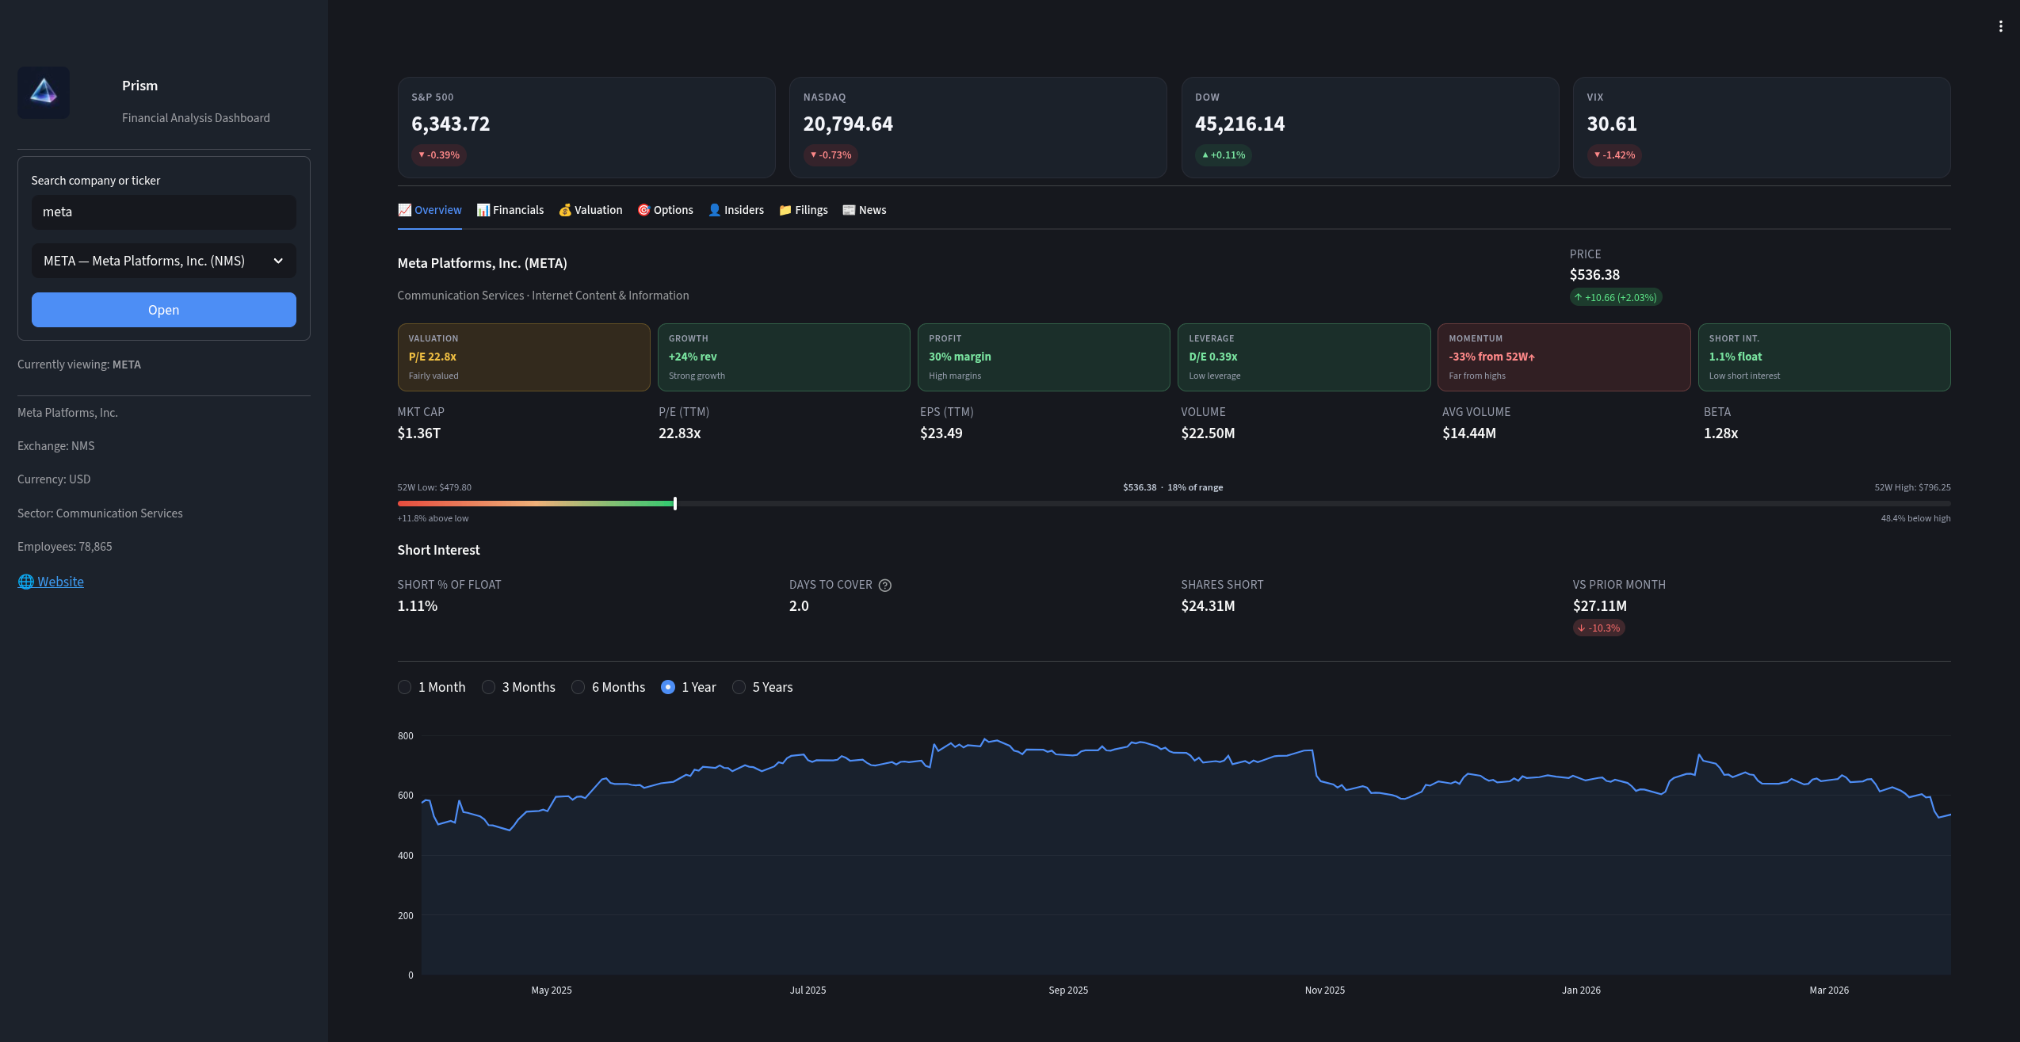Click the Valuation P/E 22.8x card
Image resolution: width=2020 pixels, height=1042 pixels.
pos(524,357)
